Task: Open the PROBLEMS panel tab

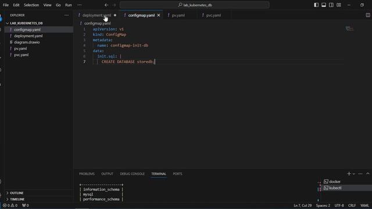Action: (87, 174)
